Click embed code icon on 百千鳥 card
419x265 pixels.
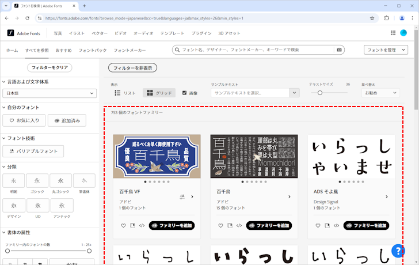point(239,225)
